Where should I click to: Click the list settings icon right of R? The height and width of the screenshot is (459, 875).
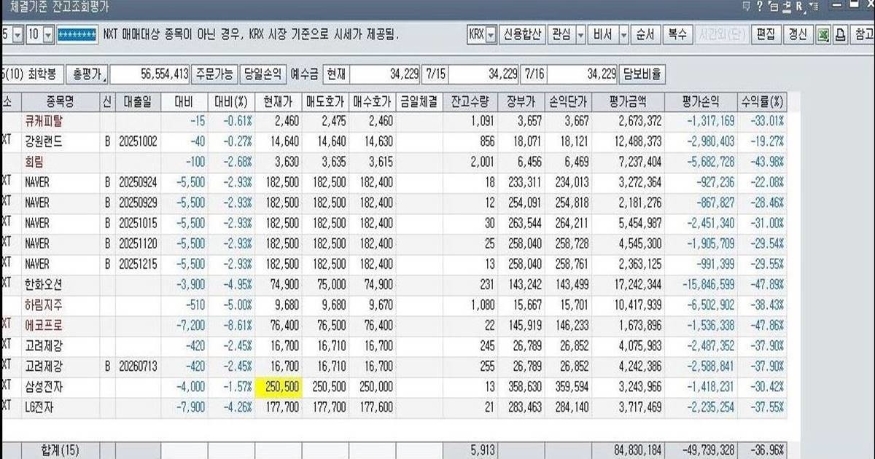coord(812,7)
